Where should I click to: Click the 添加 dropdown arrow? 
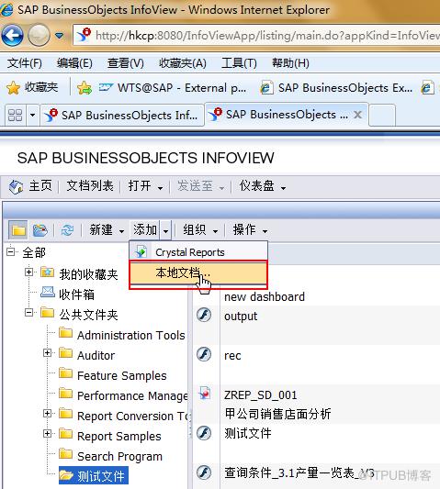click(x=166, y=230)
